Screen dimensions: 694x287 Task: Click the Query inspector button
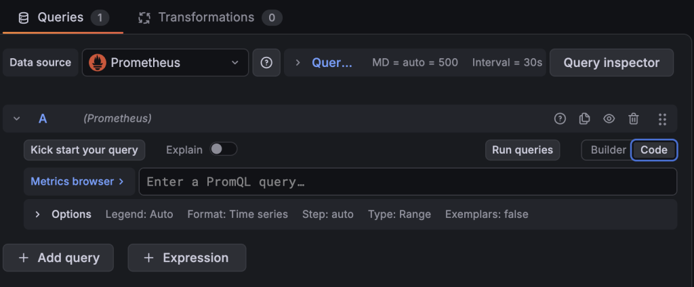[x=611, y=63]
